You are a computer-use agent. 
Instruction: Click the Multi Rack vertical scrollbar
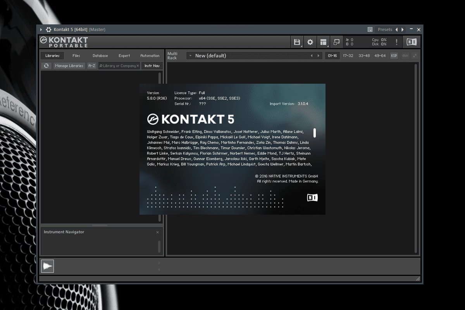(x=417, y=158)
